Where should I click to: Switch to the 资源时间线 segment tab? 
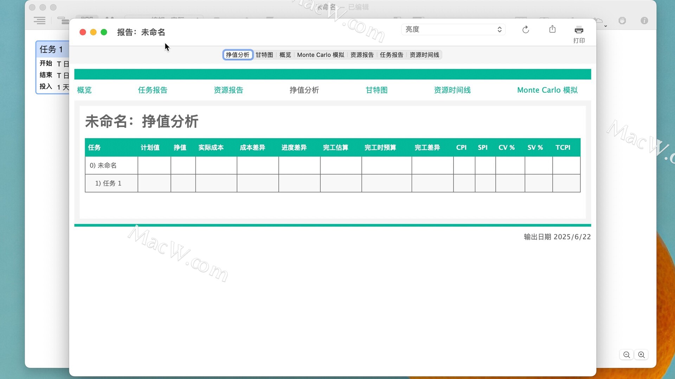(x=424, y=55)
